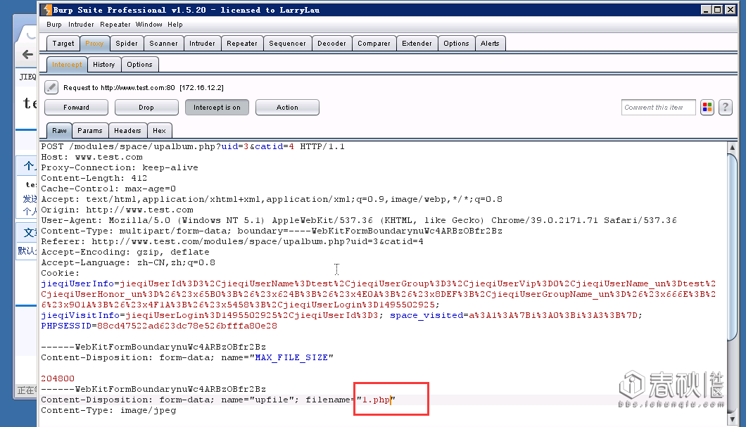The image size is (746, 427).
Task: Click scrollbar down arrow in request editor
Action: tap(732, 419)
